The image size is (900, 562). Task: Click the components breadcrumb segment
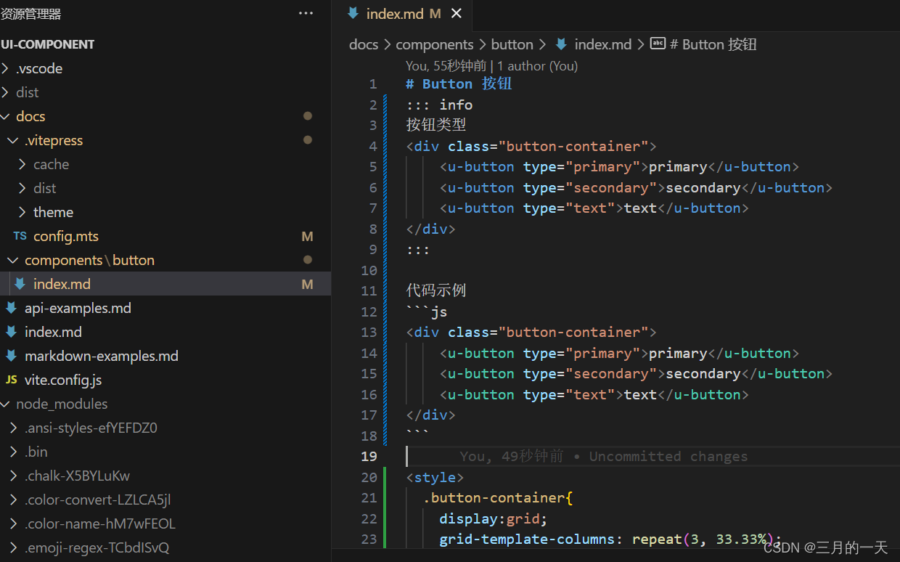point(434,44)
